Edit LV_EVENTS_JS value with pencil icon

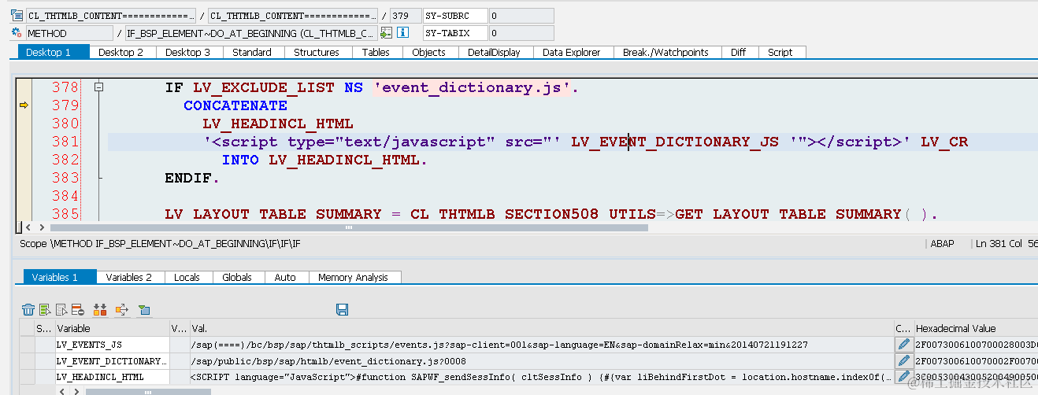pos(903,345)
